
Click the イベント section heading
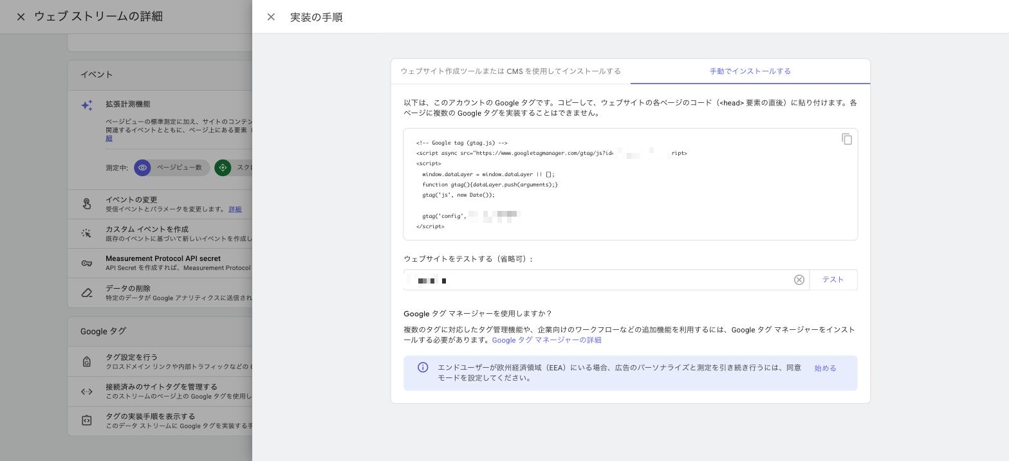click(97, 75)
